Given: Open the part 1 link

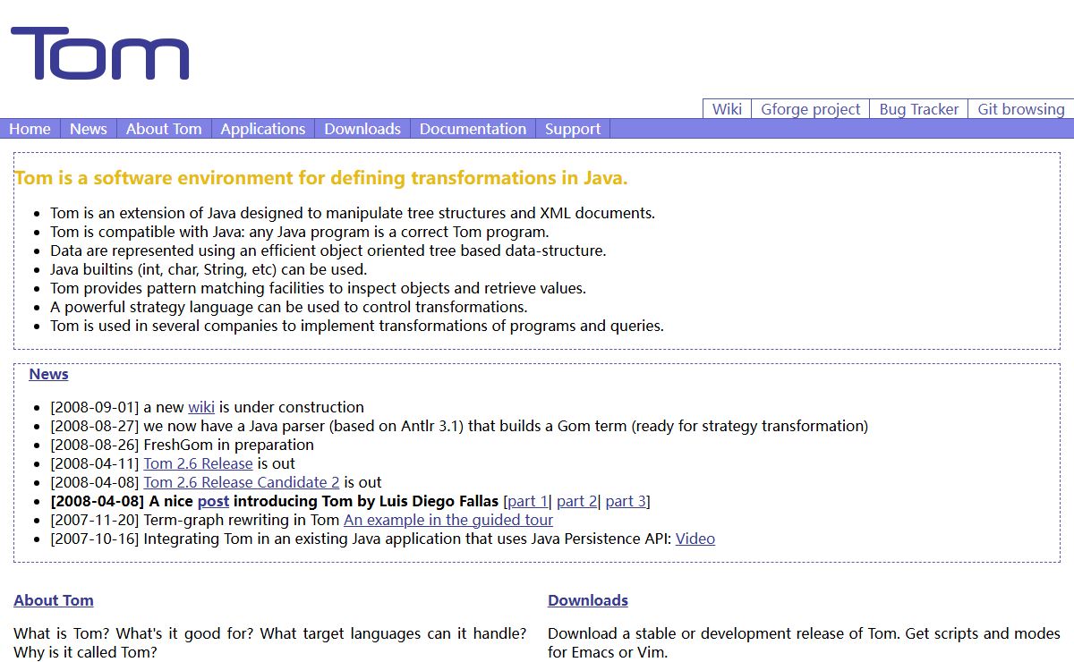Looking at the screenshot, I should point(527,501).
